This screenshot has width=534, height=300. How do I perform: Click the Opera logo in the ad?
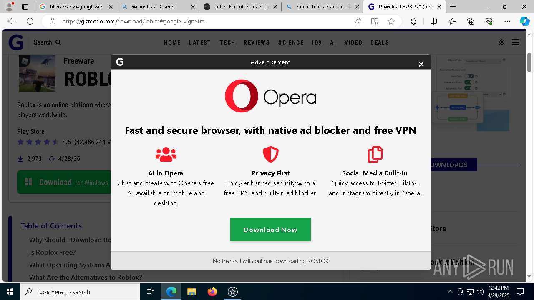pos(270,96)
